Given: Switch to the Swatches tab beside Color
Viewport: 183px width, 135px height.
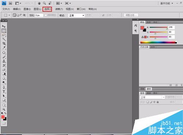Looking at the screenshot, I should point(149,22).
